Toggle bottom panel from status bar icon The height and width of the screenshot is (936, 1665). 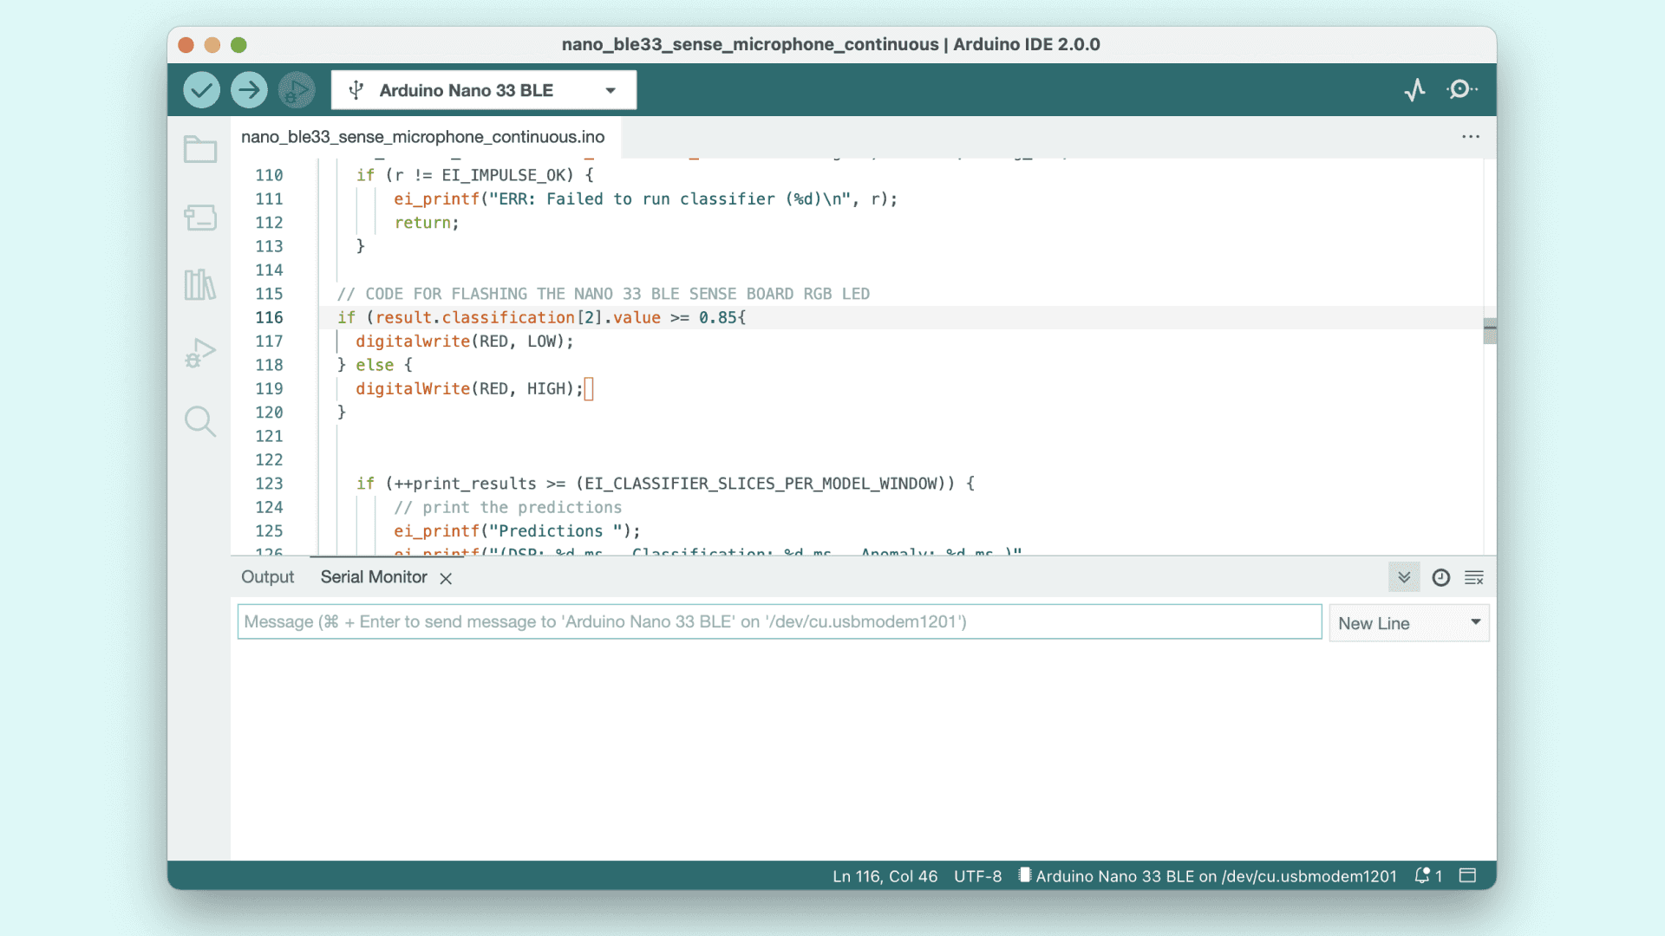[1467, 875]
